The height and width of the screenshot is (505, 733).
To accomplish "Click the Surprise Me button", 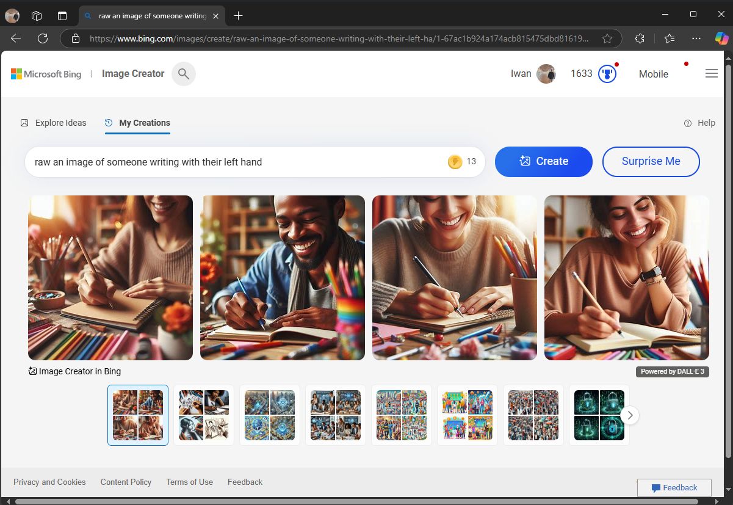I will click(x=651, y=162).
